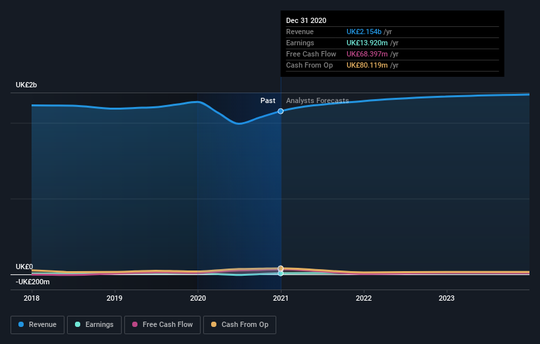540x344 pixels.
Task: Click the 2018 x-axis label
Action: click(x=32, y=298)
